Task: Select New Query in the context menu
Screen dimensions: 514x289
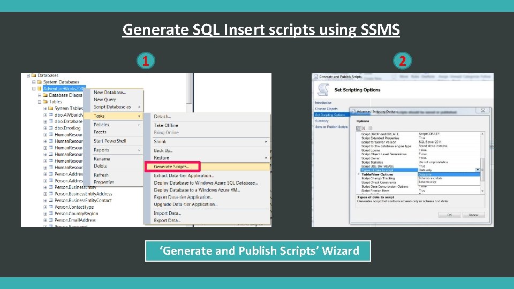Action: click(x=105, y=100)
